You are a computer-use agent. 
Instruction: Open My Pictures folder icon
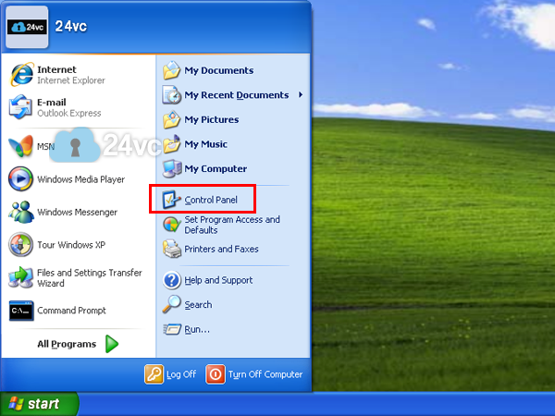tap(172, 119)
